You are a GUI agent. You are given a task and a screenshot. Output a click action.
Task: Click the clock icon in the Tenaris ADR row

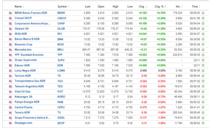coord(203,113)
